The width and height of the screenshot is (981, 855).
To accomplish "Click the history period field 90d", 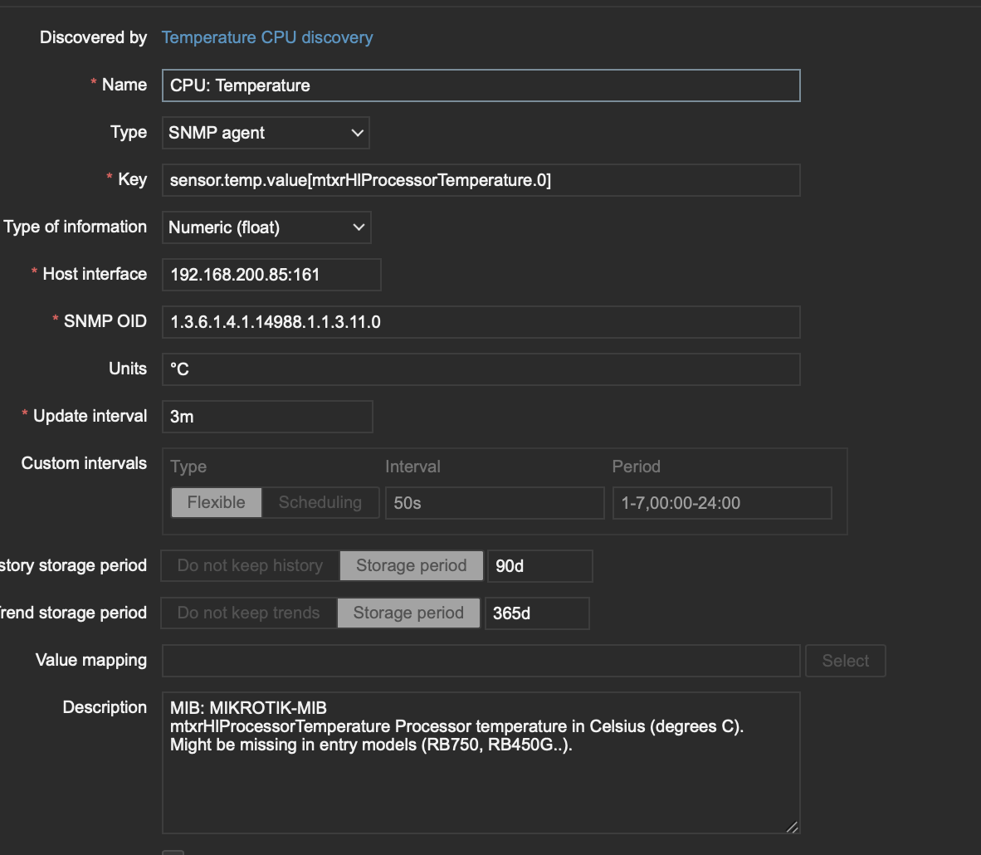I will click(540, 566).
